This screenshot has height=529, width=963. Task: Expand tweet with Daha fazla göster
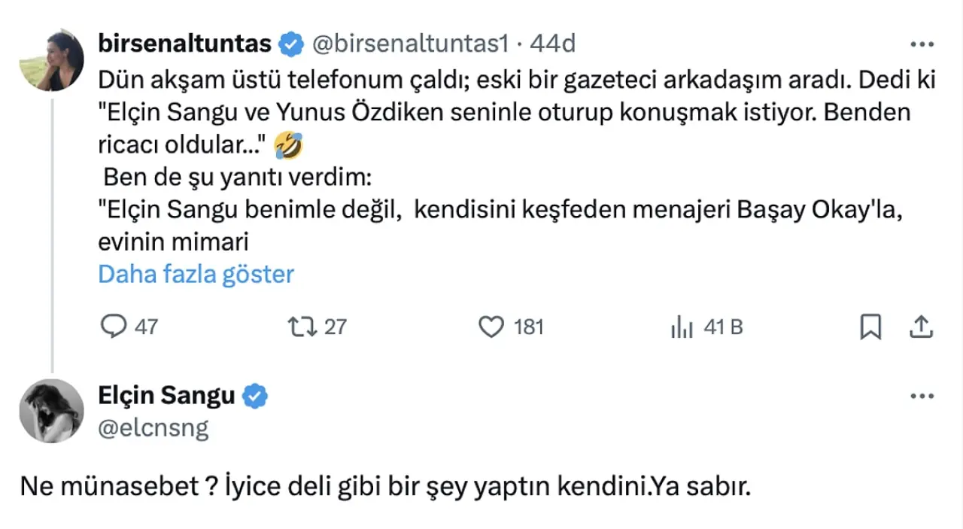[x=196, y=274]
